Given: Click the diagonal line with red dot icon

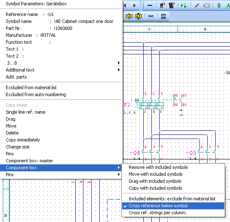Looking at the screenshot, I should tap(197, 6).
